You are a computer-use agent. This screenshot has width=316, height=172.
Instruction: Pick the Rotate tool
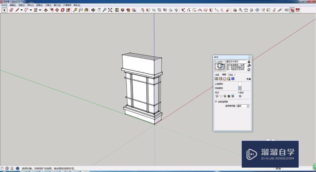pyautogui.click(x=63, y=10)
